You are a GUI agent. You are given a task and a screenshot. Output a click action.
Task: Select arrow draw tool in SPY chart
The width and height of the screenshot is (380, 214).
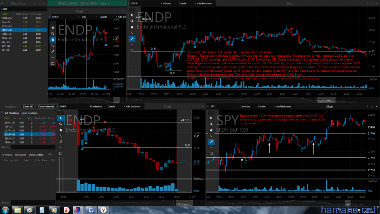(x=211, y=142)
